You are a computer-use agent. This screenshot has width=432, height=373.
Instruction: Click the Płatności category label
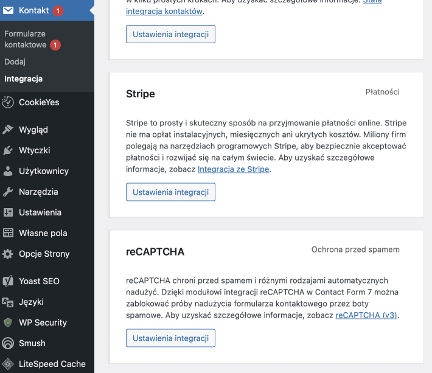(382, 92)
